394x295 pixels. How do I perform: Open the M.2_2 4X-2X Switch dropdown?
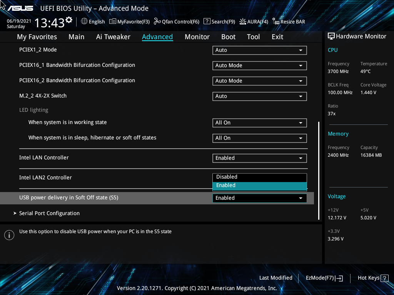(259, 96)
